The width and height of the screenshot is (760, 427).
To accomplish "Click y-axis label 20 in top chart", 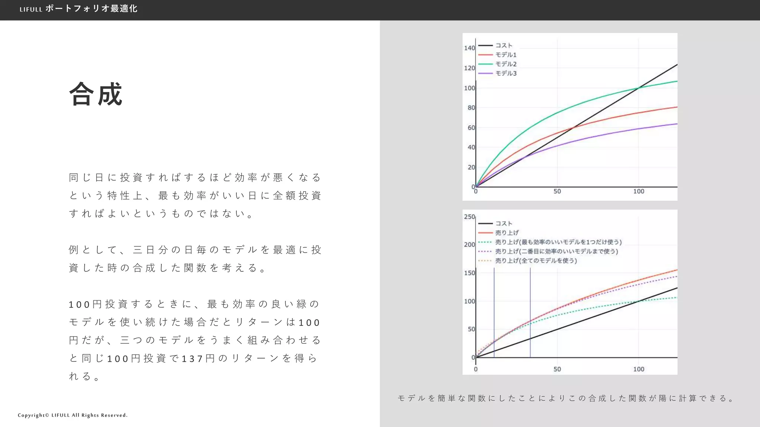I will [471, 167].
